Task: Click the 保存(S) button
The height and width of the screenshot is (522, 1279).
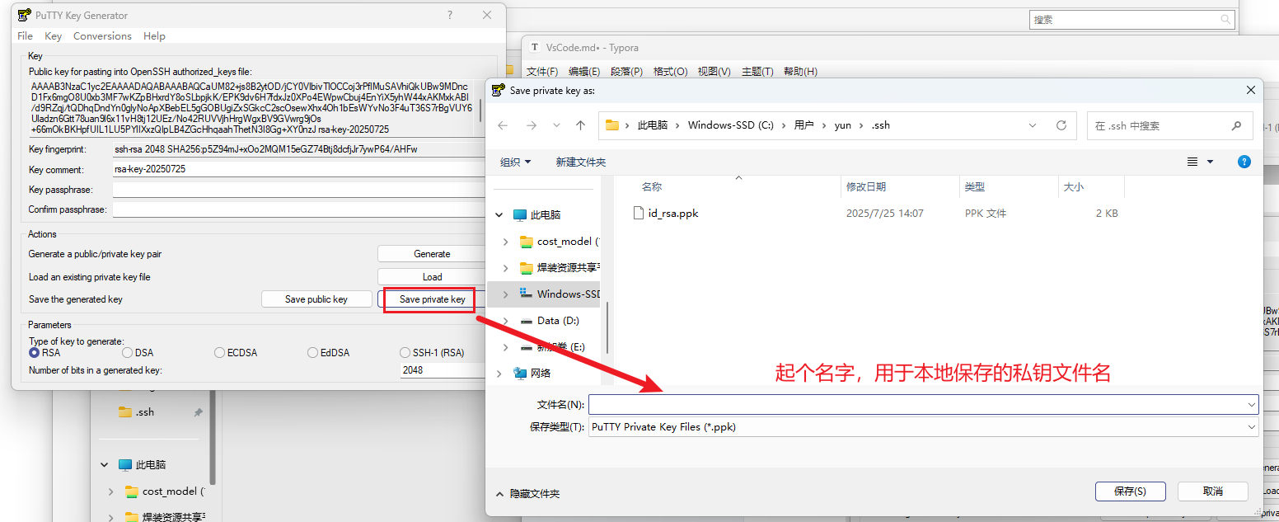Action: click(1130, 491)
